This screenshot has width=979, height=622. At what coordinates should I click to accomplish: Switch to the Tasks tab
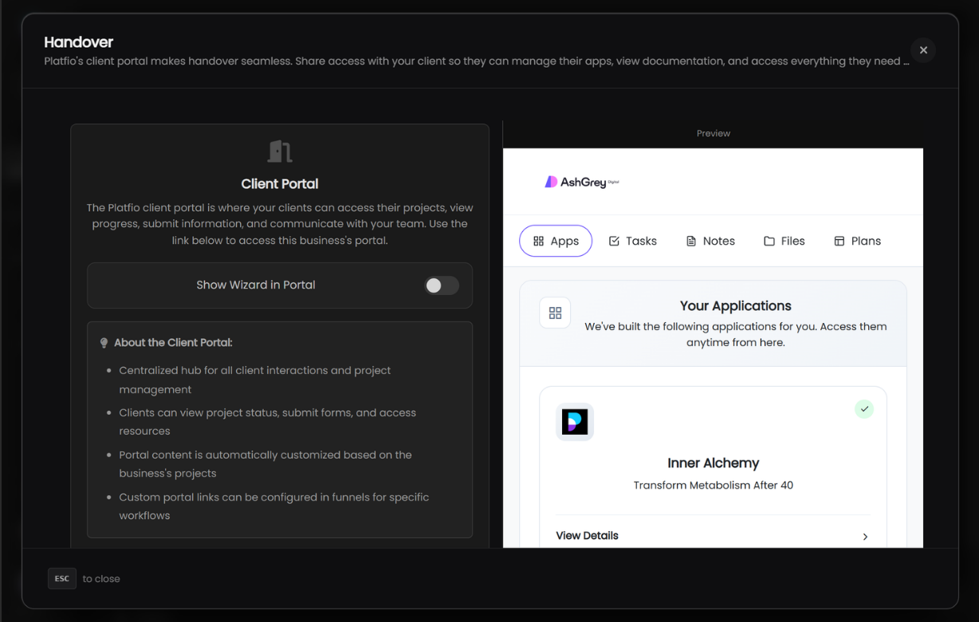632,240
